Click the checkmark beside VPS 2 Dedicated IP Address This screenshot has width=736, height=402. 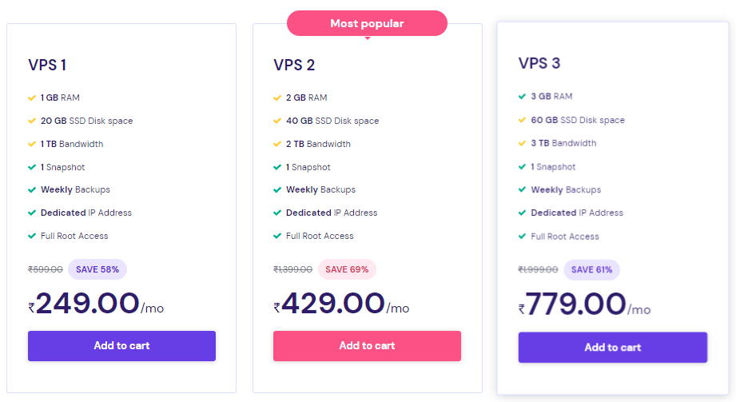[277, 213]
